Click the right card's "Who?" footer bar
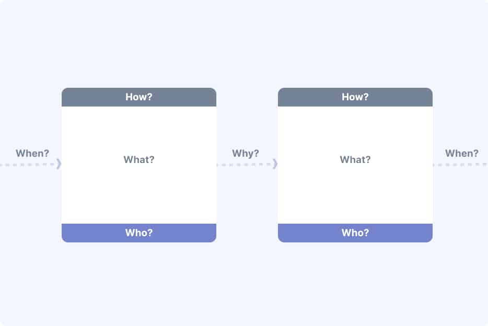This screenshot has height=326, width=488. coord(355,233)
